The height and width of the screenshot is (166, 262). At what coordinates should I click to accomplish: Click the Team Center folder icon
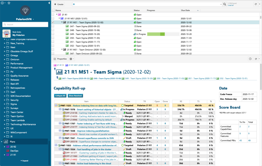click(x=8, y=112)
